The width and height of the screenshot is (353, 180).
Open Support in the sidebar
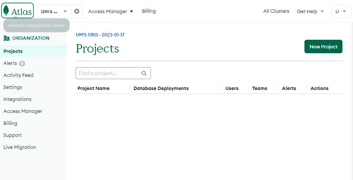click(x=12, y=135)
